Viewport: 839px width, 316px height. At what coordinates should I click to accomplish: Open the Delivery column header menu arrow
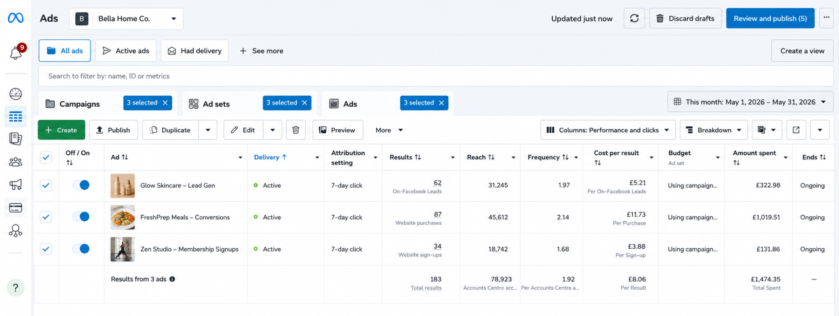(317, 157)
